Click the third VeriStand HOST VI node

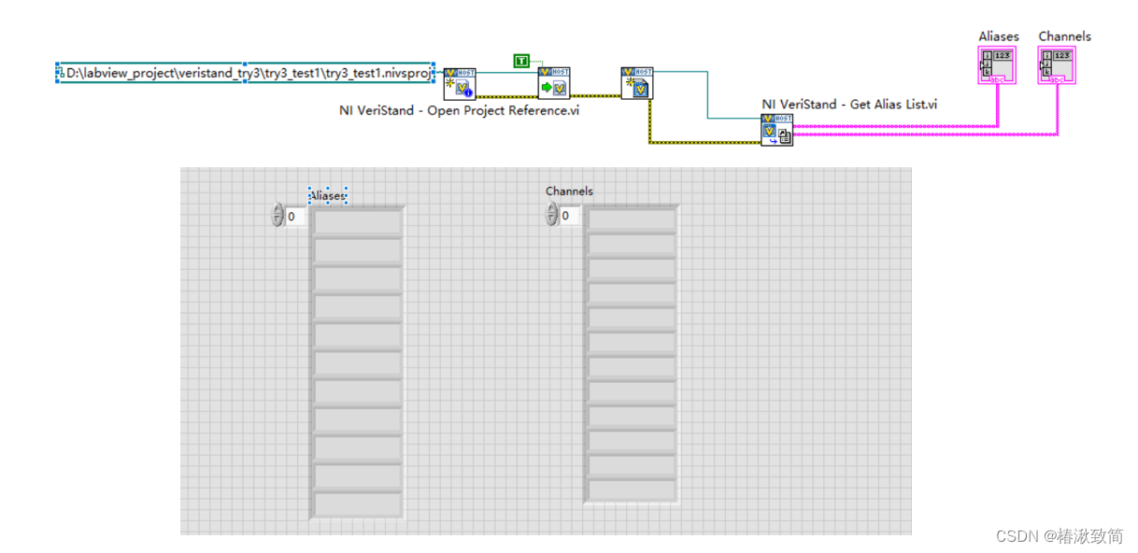click(x=637, y=83)
